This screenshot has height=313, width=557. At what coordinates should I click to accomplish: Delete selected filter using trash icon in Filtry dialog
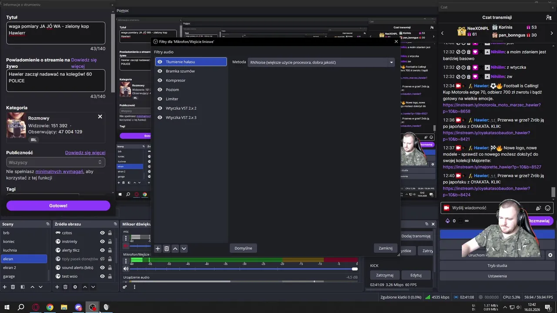pyautogui.click(x=166, y=249)
